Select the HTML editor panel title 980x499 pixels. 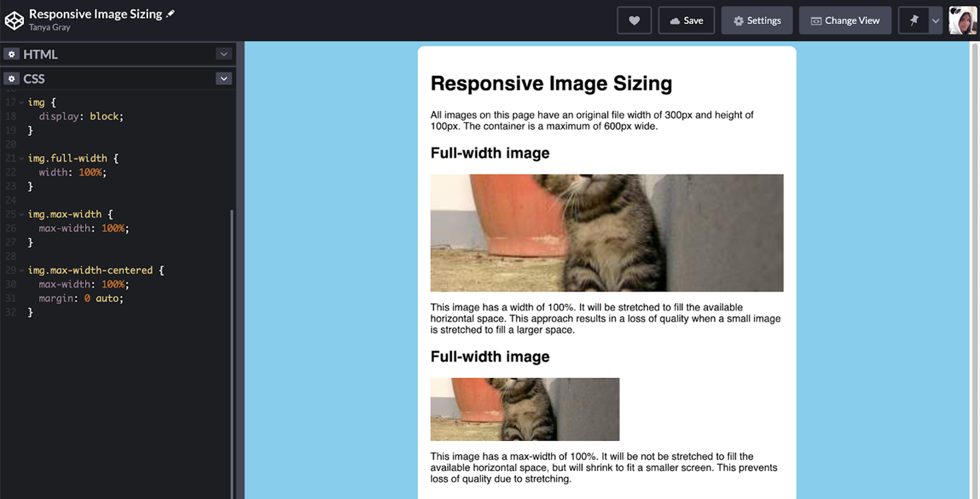(x=40, y=54)
